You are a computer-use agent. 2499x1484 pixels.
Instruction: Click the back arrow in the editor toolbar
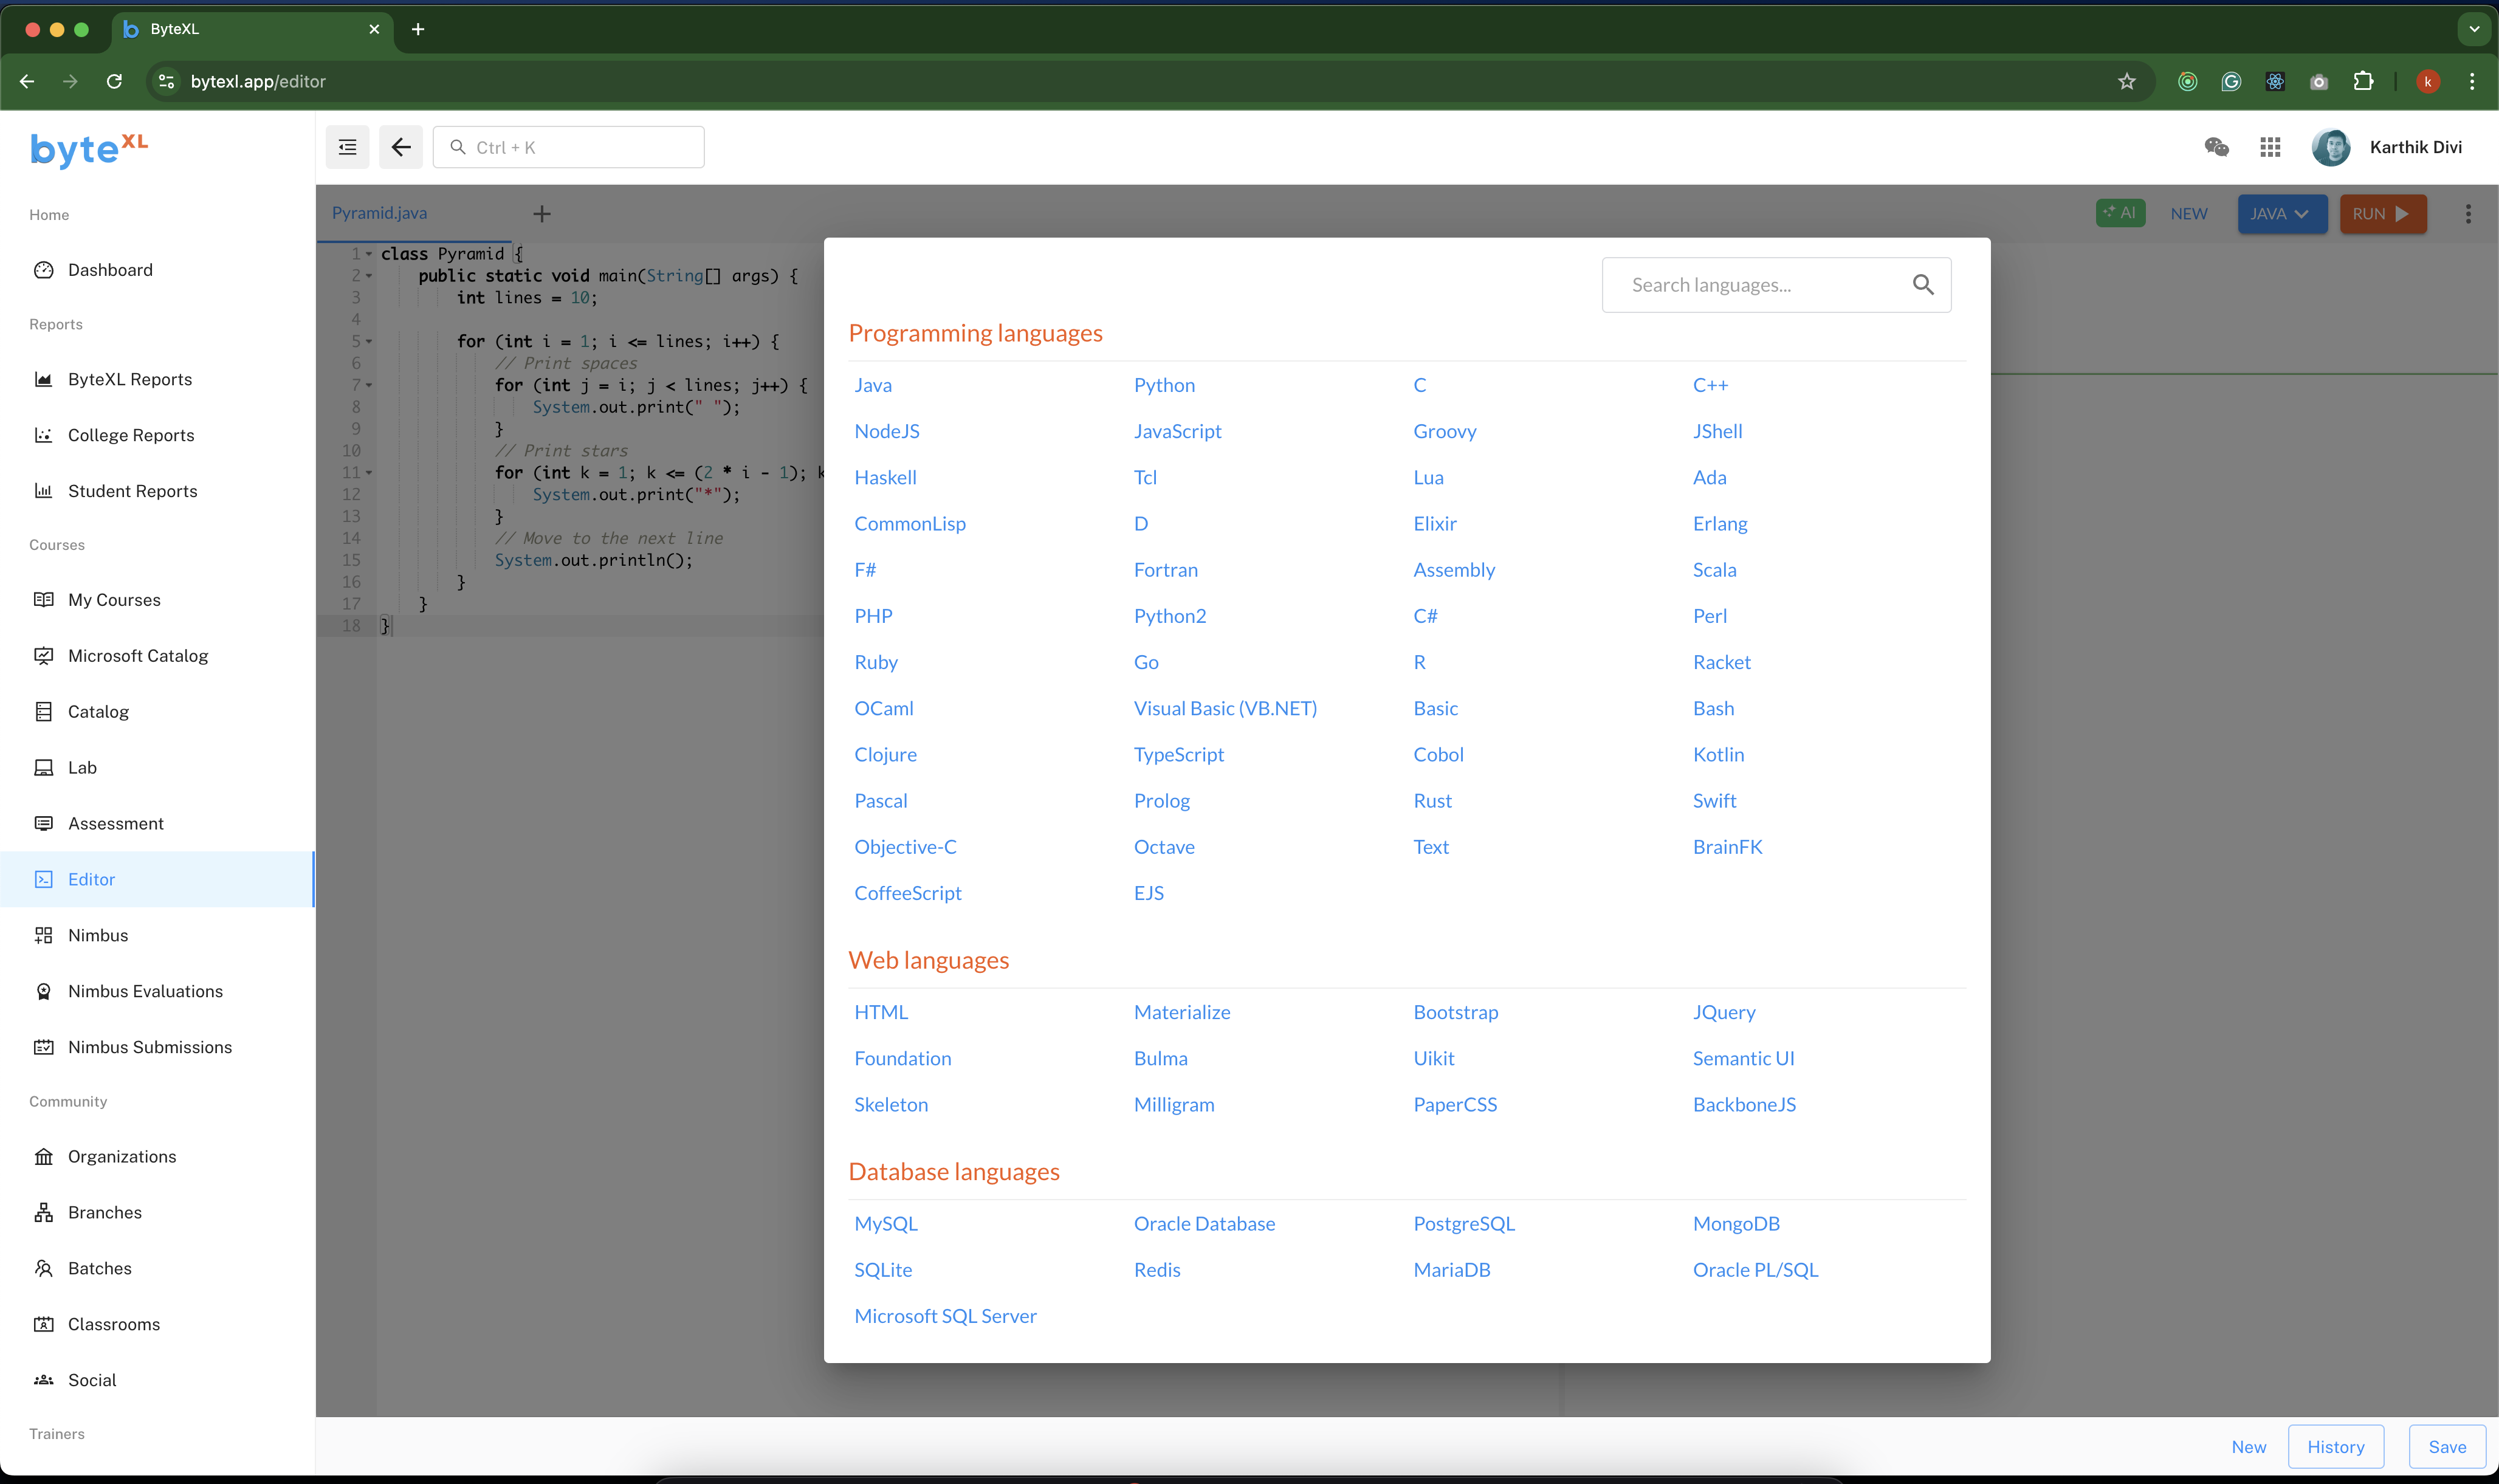click(401, 146)
